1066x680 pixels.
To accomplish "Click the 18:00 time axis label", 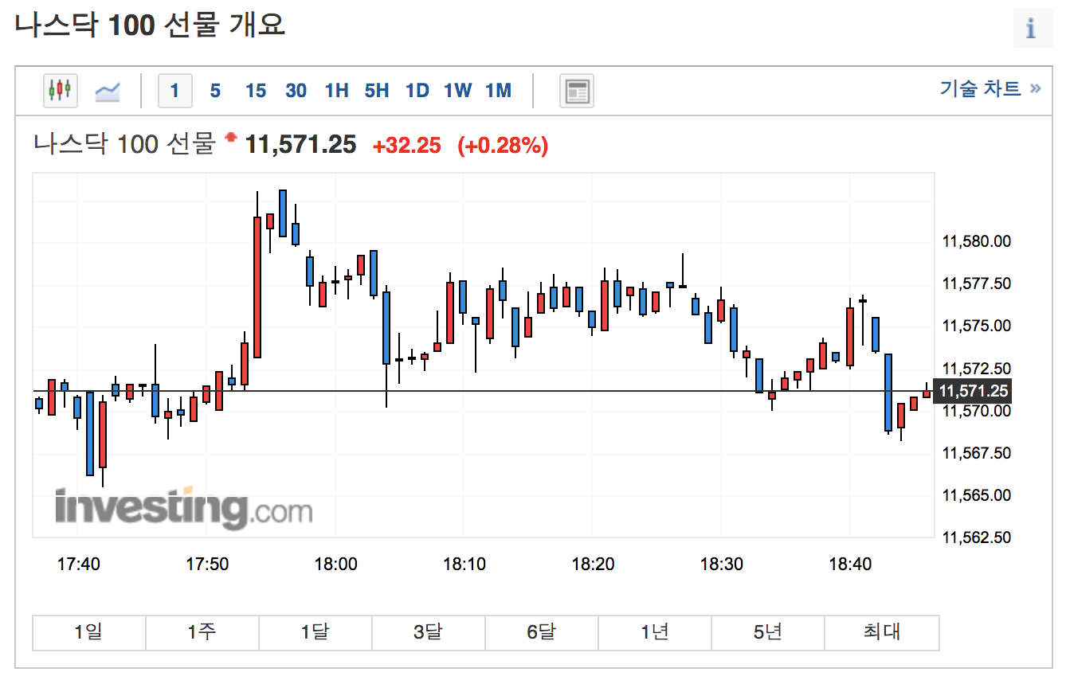I will click(x=336, y=565).
